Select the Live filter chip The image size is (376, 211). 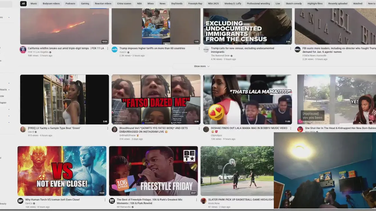coord(278,4)
